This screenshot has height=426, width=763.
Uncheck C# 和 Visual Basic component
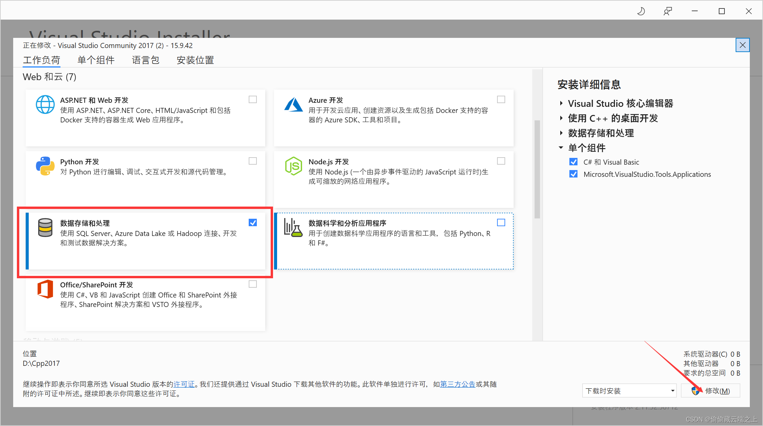click(573, 162)
